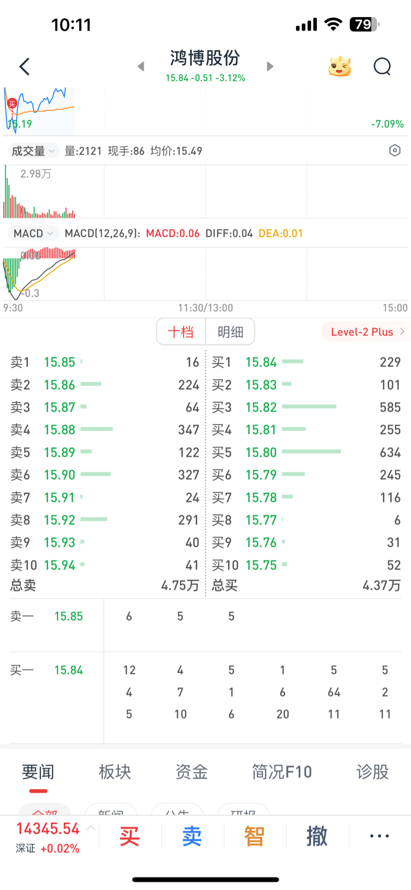Tap the blue 卖 sell button
The image size is (411, 890).
pyautogui.click(x=192, y=836)
